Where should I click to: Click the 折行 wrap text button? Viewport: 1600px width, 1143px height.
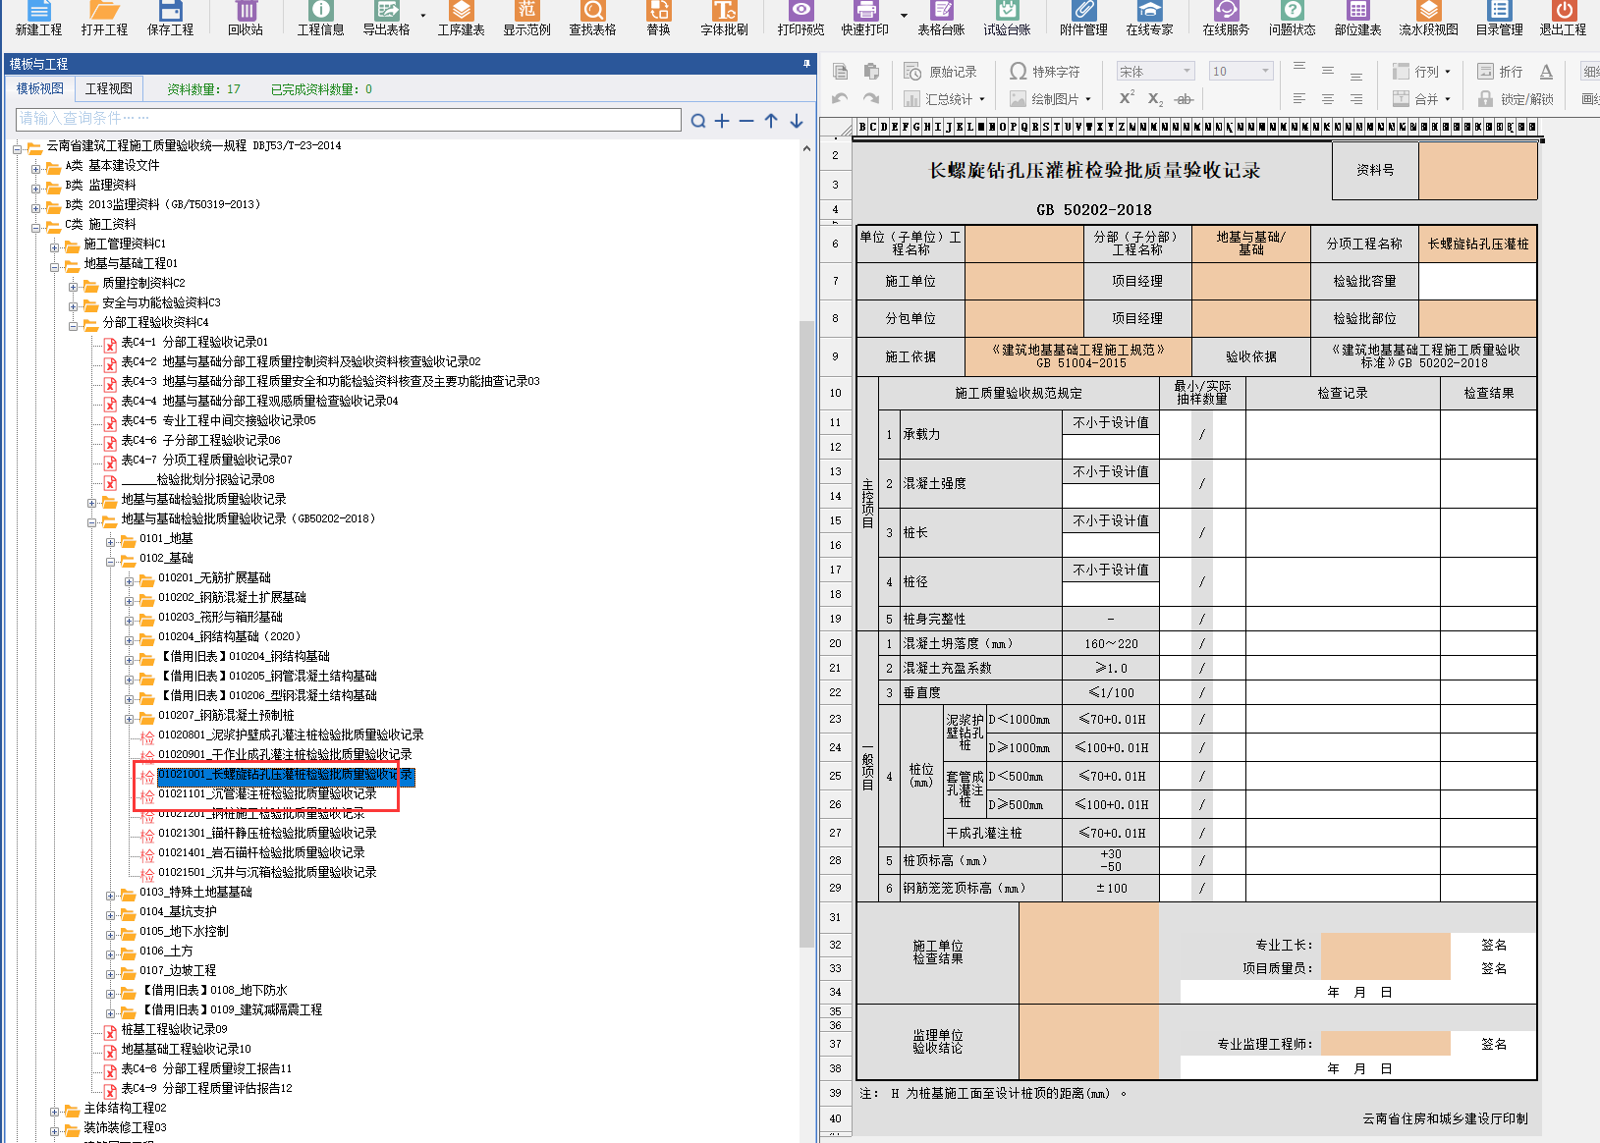coord(1500,72)
